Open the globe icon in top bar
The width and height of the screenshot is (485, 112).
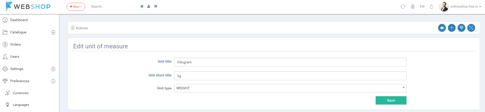pyautogui.click(x=413, y=7)
